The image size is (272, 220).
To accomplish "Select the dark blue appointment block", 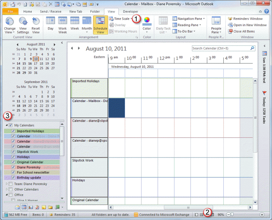I will (117, 108).
